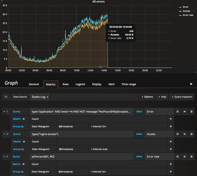Click the Error rate legend color swatch
197x176 pixels.
180,15
